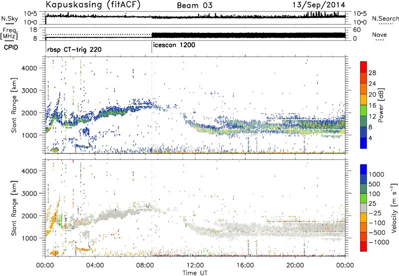Click the velocity colorbar value '-1000'
Image resolution: width=399 pixels, height=276 pixels.
(379, 242)
